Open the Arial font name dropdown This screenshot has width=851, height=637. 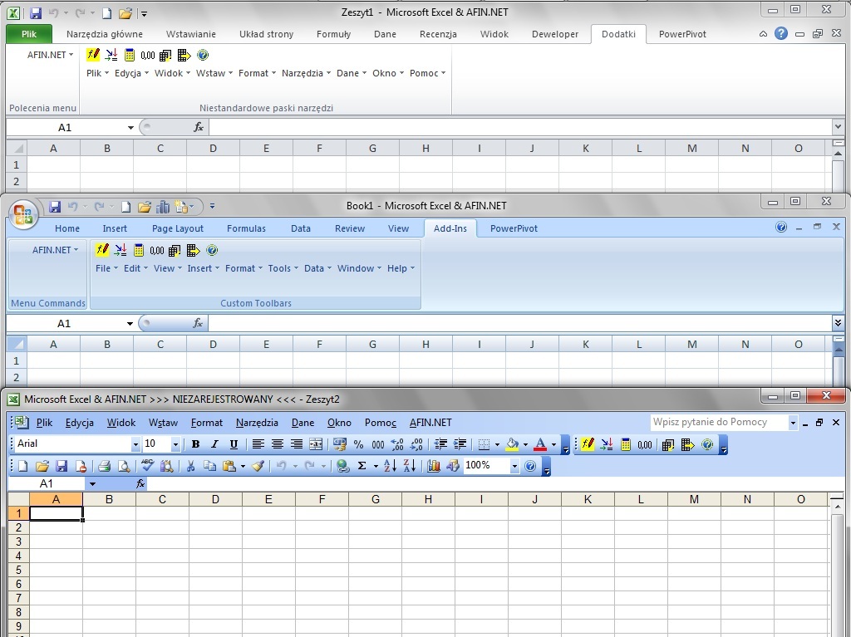point(135,445)
